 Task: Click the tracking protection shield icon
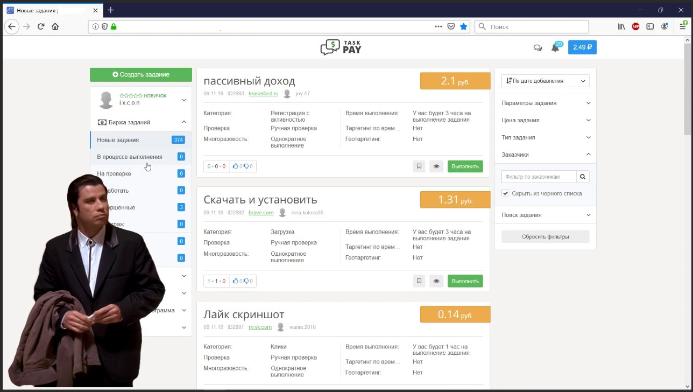click(104, 26)
